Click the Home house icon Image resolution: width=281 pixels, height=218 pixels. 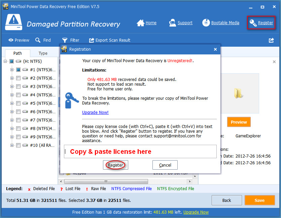[141, 23]
